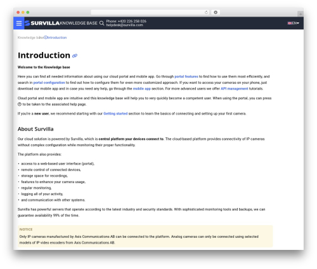Click the helpdesk email address
Image resolution: width=317 pixels, height=269 pixels.
click(124, 25)
